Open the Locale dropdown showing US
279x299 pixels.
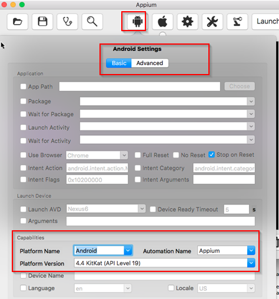251,288
